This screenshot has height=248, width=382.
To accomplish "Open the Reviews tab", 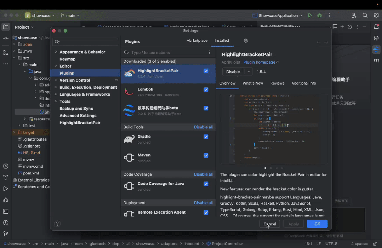I will click(x=277, y=83).
